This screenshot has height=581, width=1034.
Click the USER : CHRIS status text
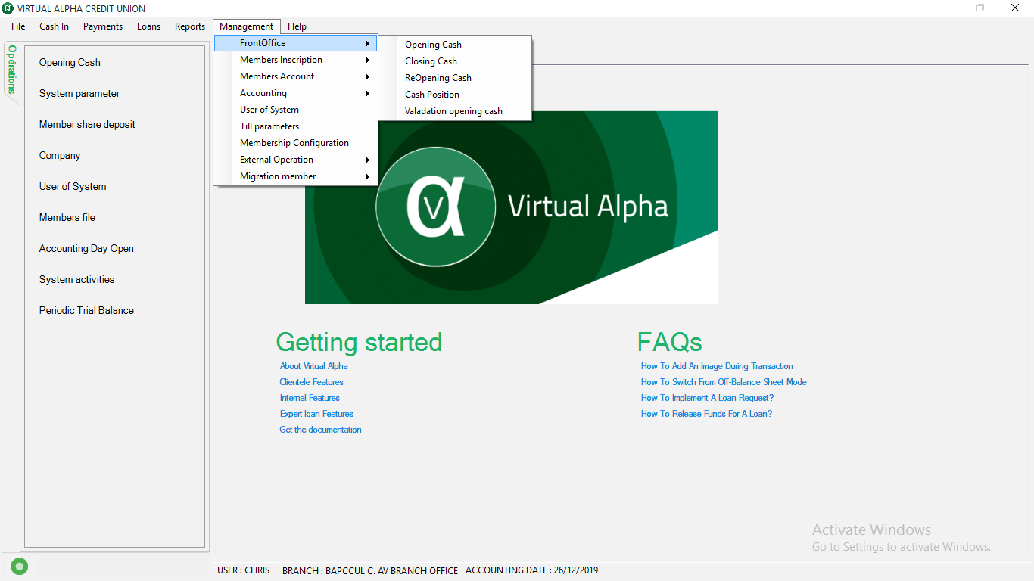tap(243, 570)
